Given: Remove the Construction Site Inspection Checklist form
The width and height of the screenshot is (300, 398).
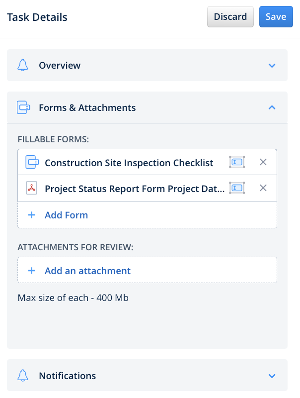Looking at the screenshot, I should pyautogui.click(x=263, y=162).
